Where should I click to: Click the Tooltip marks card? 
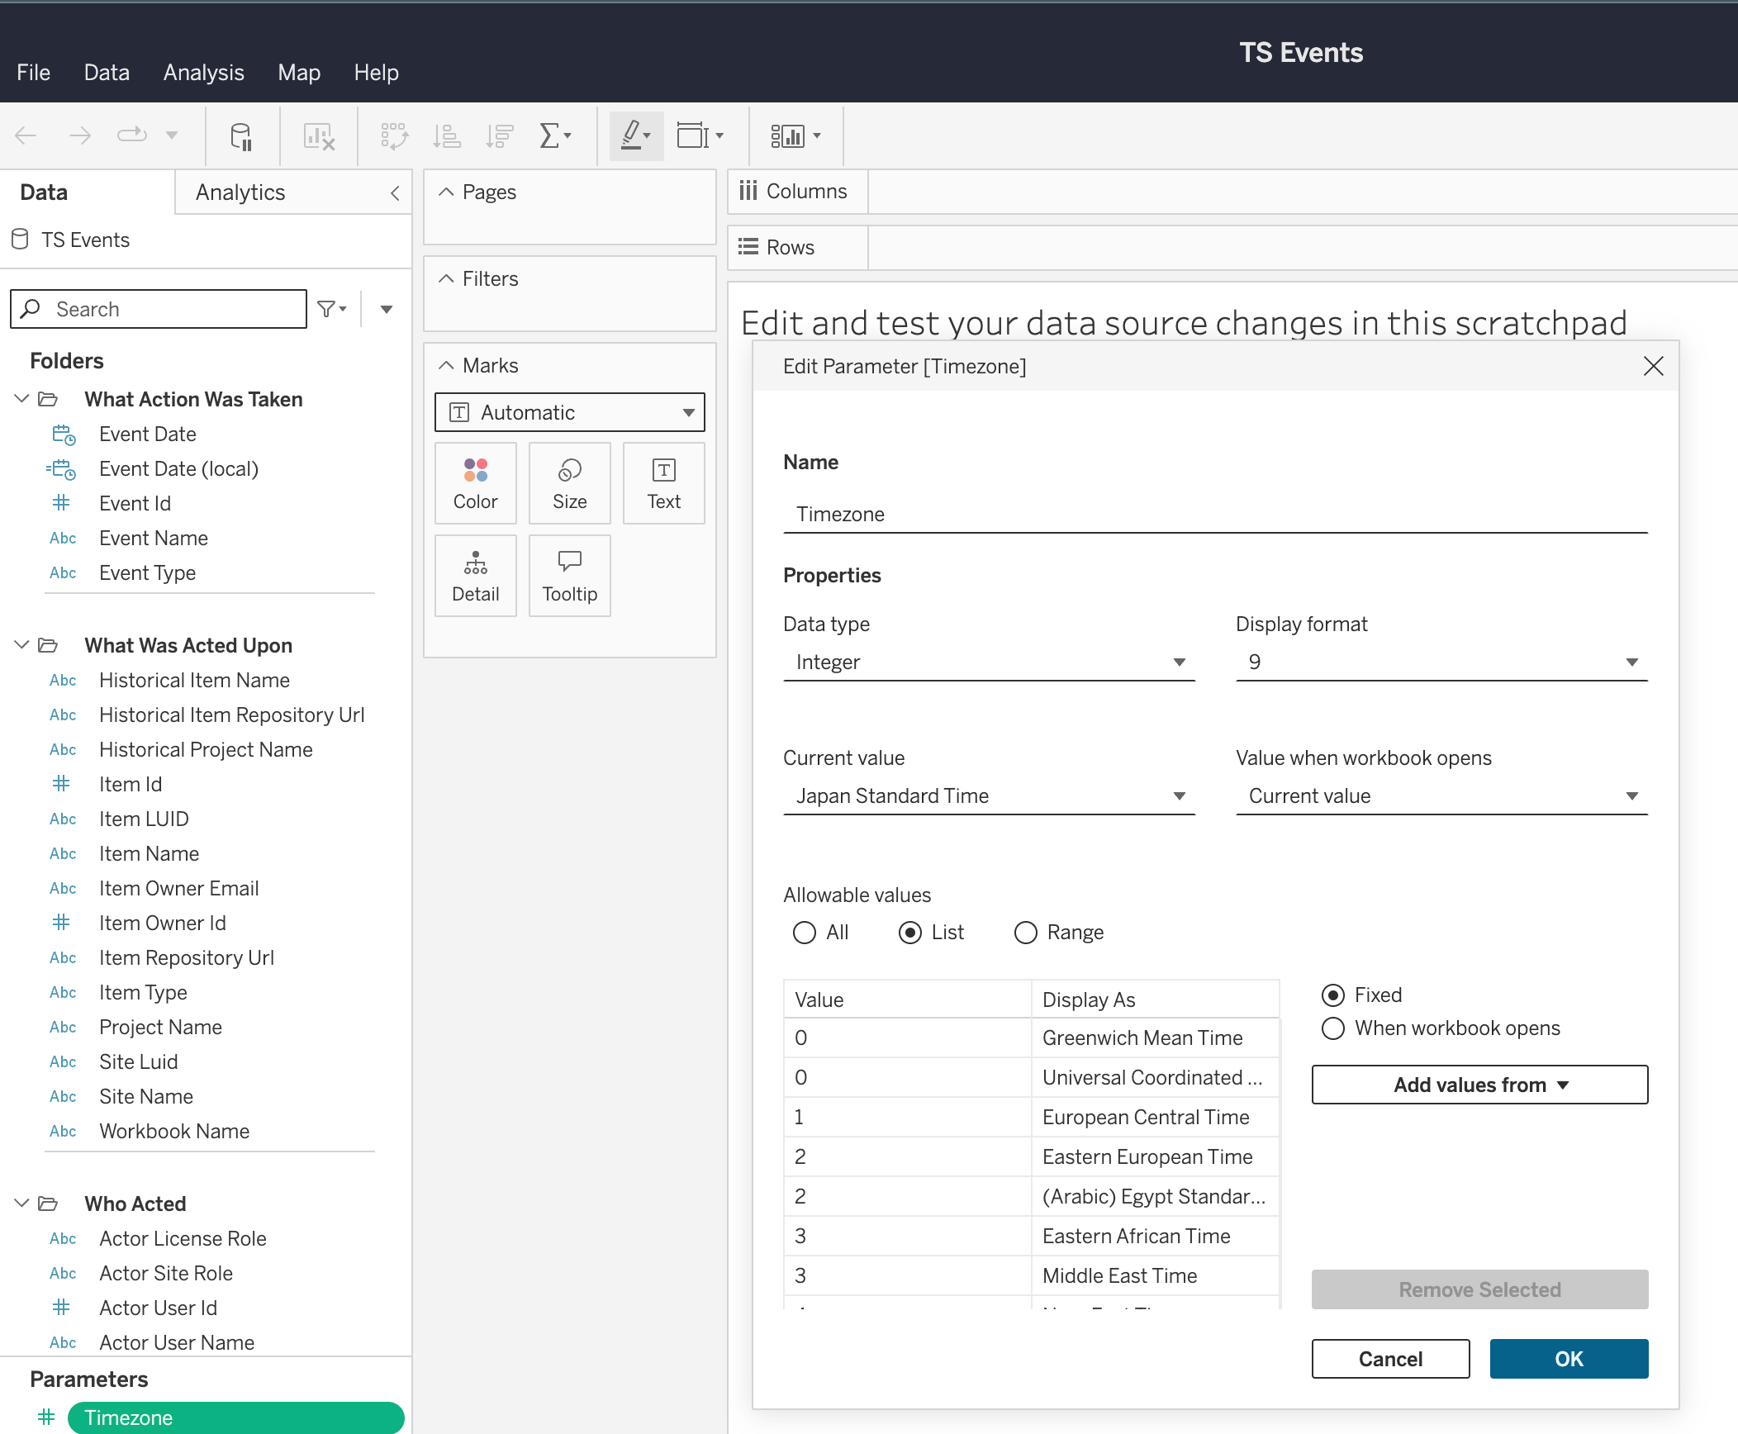[x=570, y=576]
